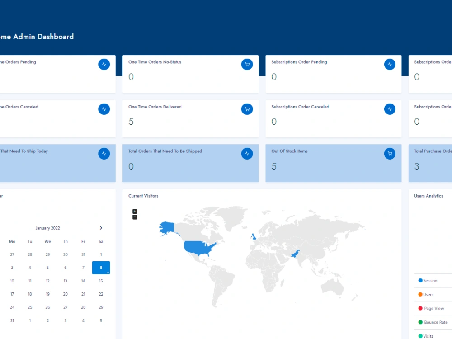Click activity icon on Orders Canceled card
This screenshot has height=339, width=452.
[x=104, y=109]
